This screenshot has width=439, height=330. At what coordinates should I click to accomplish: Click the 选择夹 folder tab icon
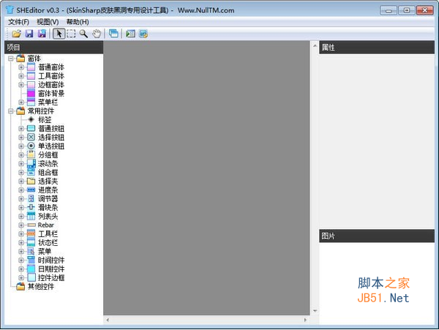click(31, 181)
